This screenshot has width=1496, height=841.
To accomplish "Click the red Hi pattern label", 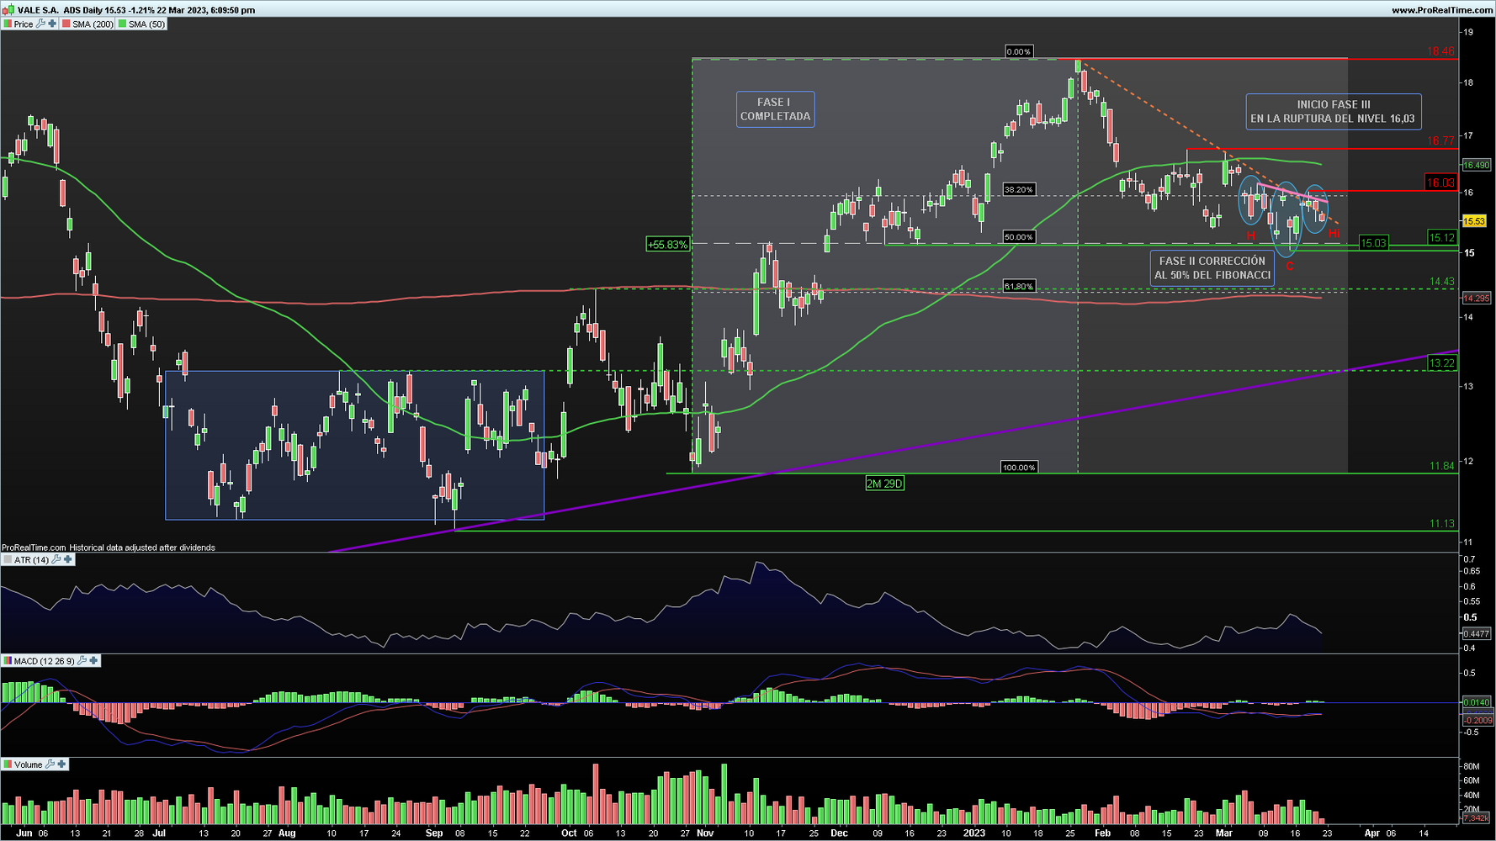I will (x=1334, y=233).
